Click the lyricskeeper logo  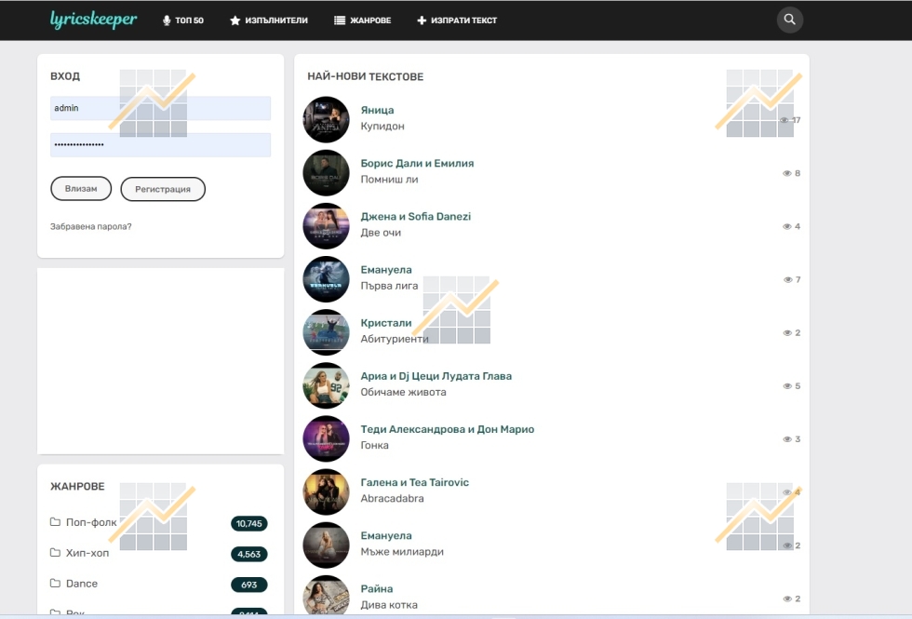tap(93, 20)
